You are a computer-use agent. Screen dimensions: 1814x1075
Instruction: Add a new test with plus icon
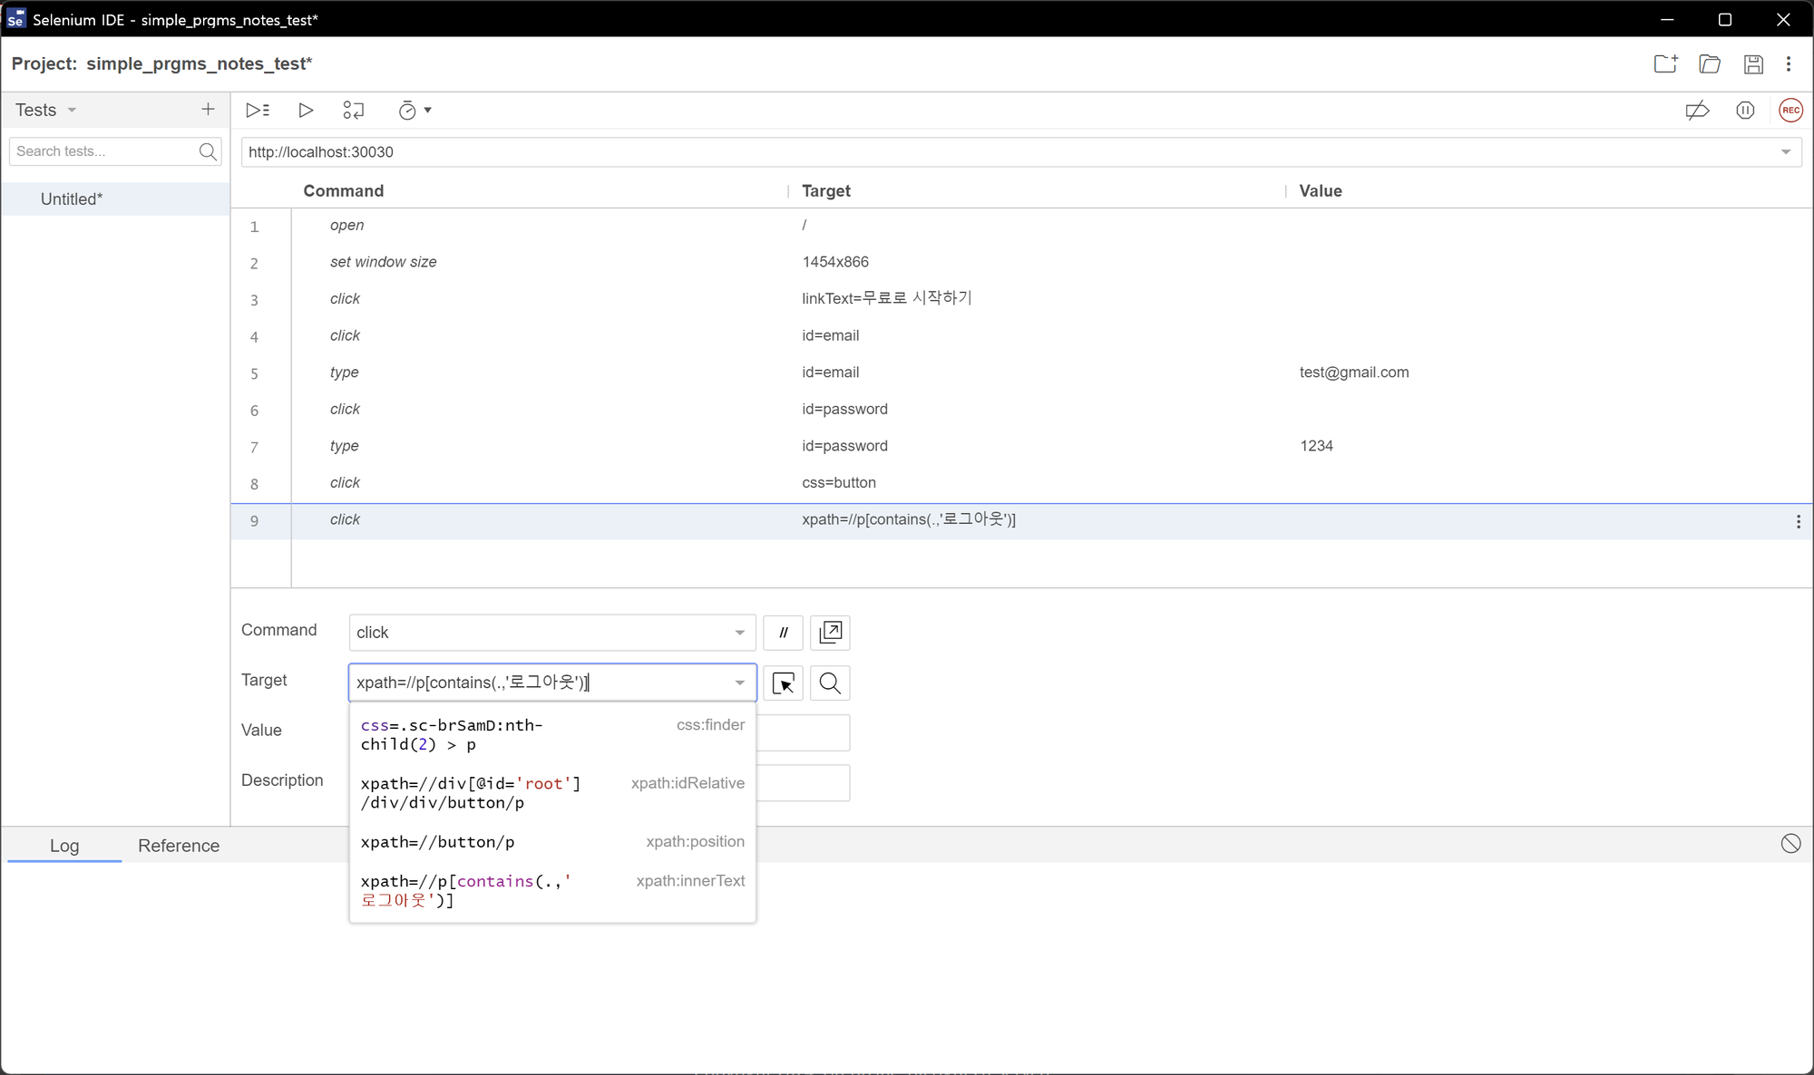tap(208, 109)
